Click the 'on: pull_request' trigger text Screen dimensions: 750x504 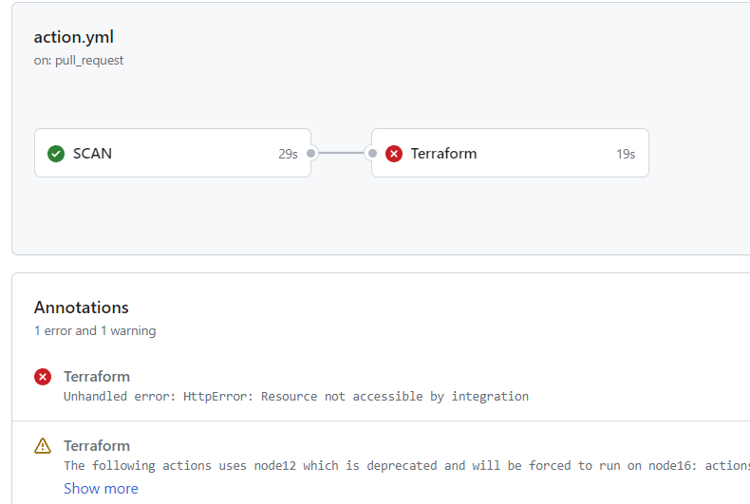point(79,60)
